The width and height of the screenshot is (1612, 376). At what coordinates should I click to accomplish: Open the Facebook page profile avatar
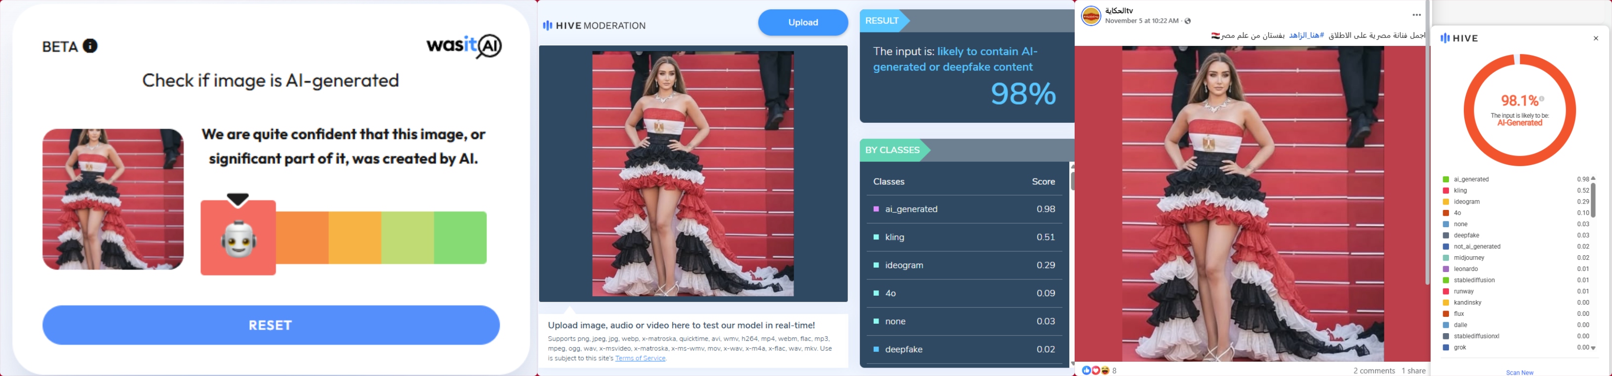click(1091, 16)
